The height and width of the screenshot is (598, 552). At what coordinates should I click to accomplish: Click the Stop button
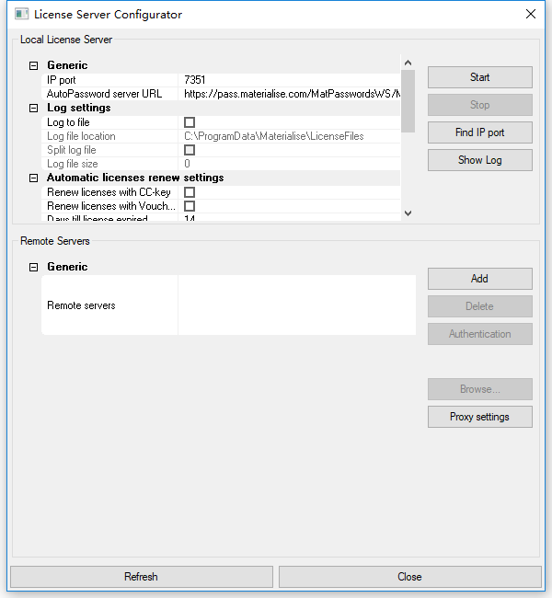(x=480, y=105)
